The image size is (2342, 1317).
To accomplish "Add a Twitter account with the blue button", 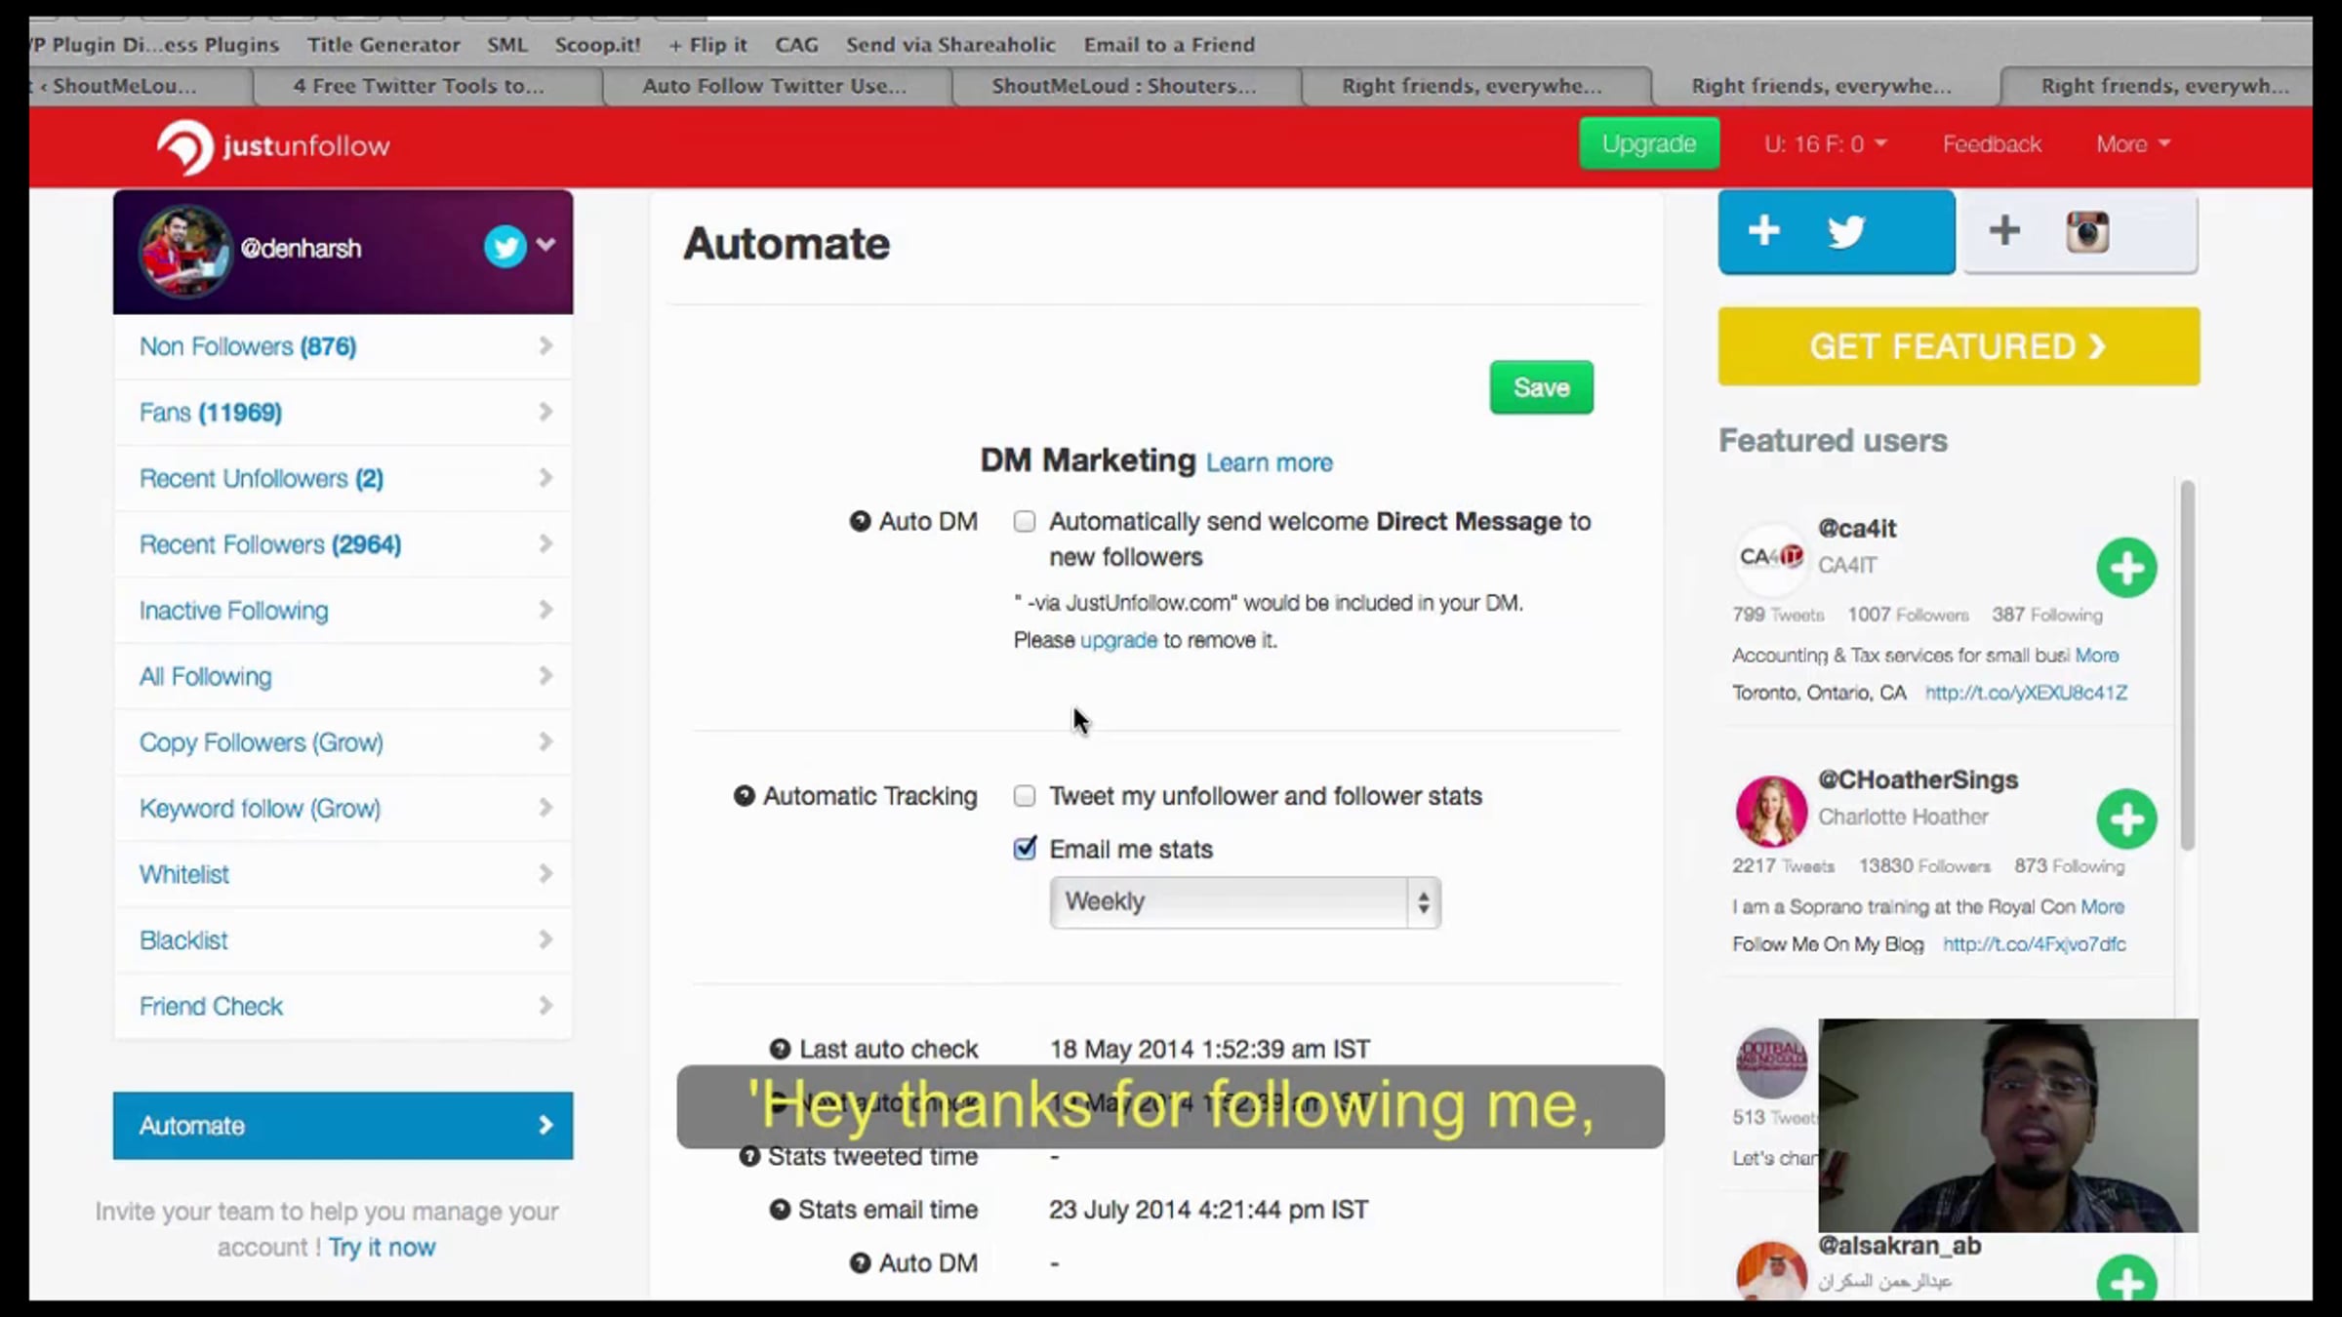I will click(1836, 232).
